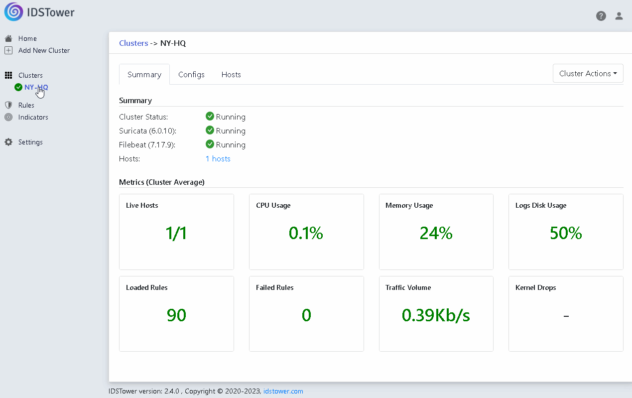Click the Clusters breadcrumb link
The image size is (632, 398).
133,43
